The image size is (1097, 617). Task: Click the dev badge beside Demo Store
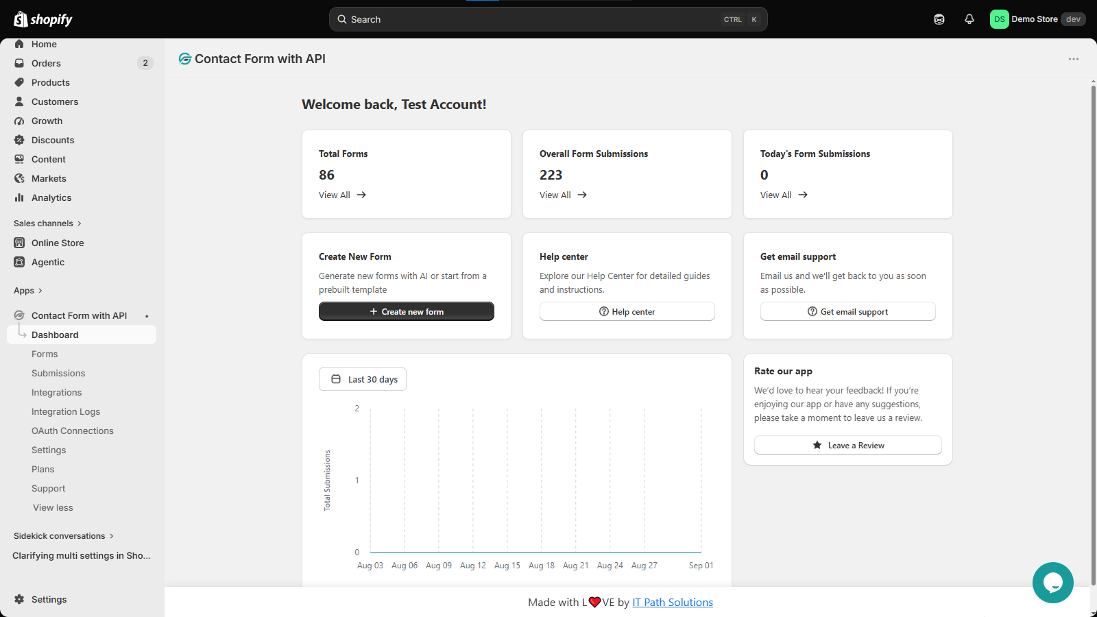[1073, 19]
